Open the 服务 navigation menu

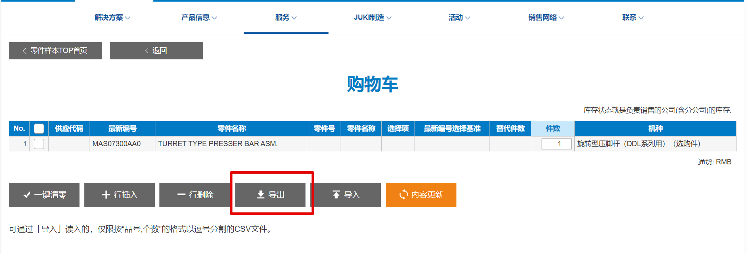[x=286, y=17]
